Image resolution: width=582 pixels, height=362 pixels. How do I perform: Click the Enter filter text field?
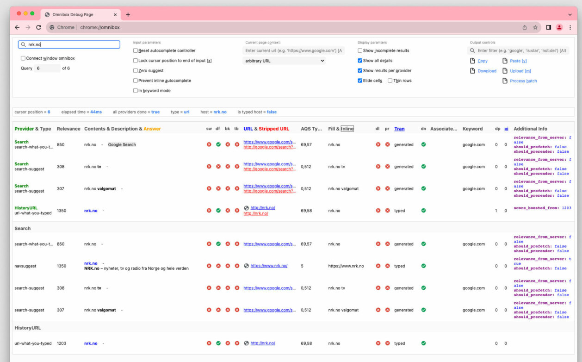click(518, 50)
